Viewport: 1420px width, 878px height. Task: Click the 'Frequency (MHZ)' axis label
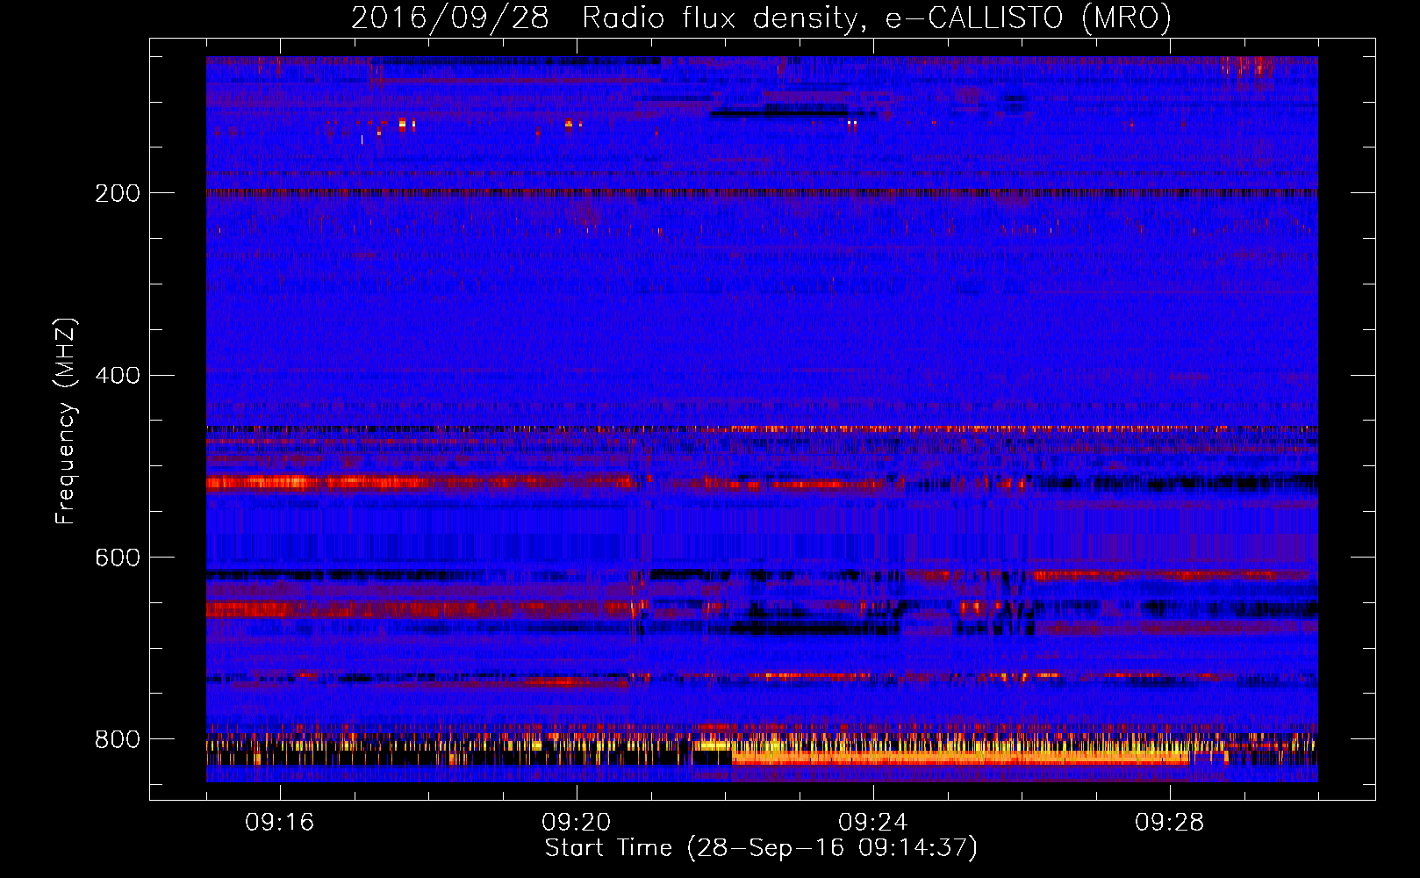click(66, 421)
